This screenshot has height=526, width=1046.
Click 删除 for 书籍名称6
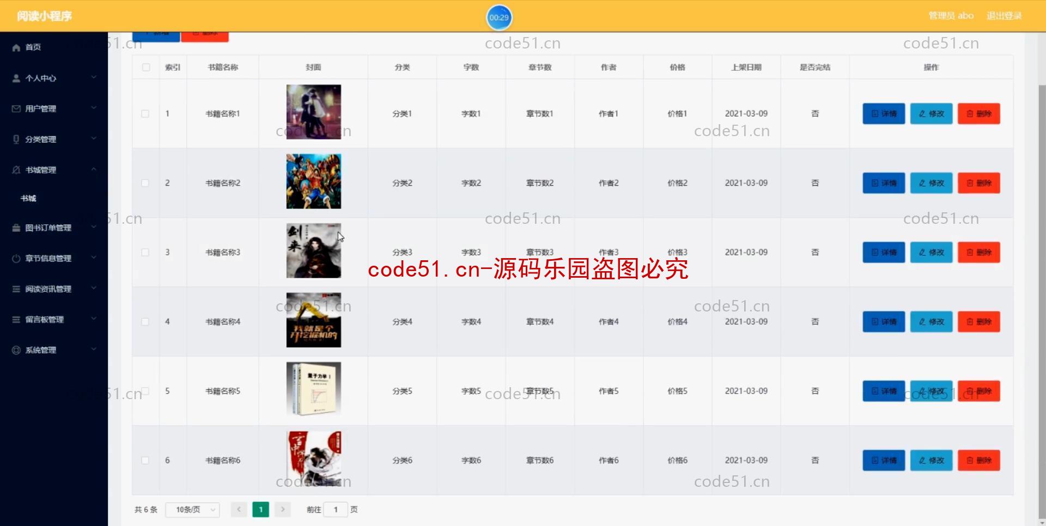979,460
